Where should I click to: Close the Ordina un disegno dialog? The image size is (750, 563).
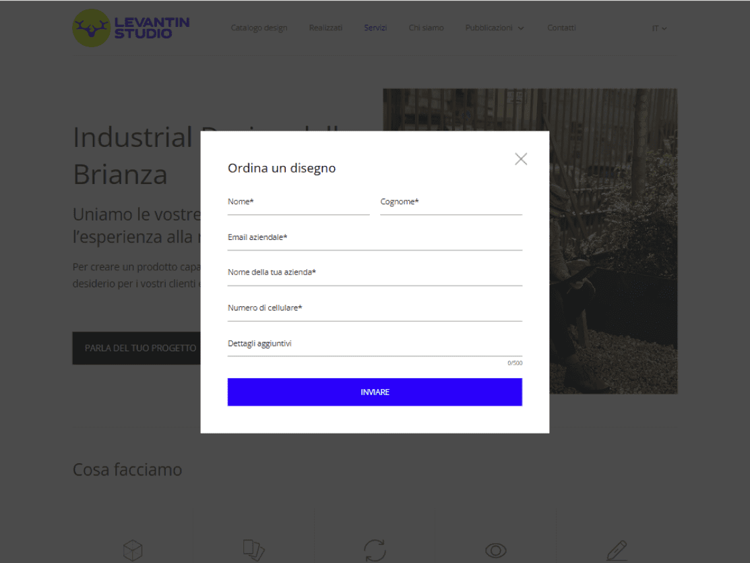tap(521, 159)
